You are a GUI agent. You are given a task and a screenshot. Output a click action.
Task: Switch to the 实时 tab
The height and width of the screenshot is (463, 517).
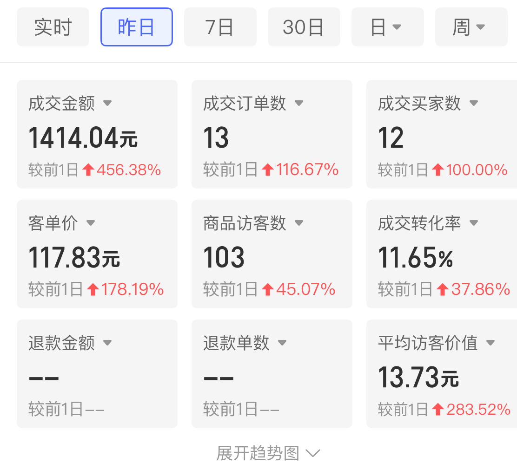[x=53, y=27]
